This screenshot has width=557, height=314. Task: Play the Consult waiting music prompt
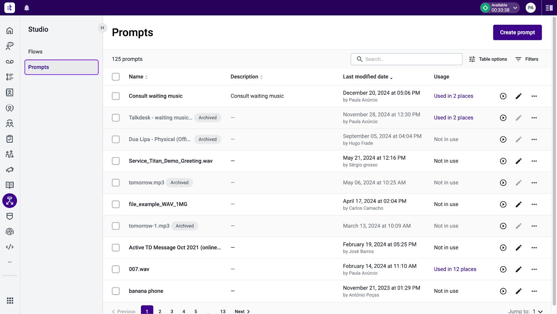coord(503,96)
